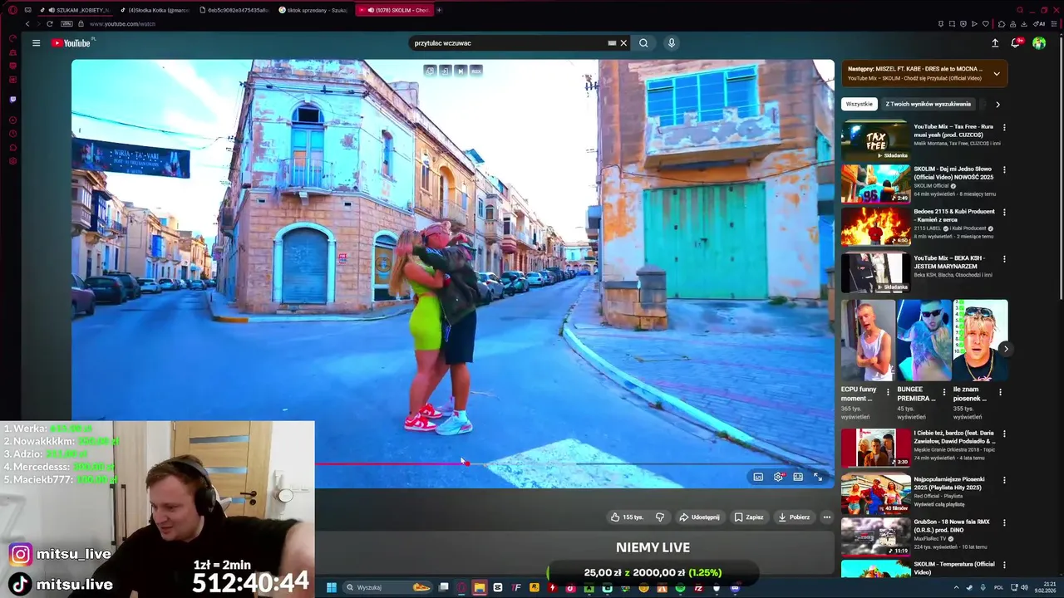
Task: Open options for ECPU funny moment short
Action: tap(888, 392)
